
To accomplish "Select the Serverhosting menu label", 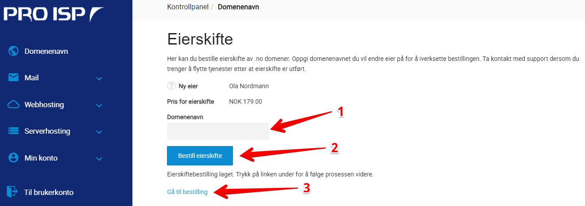I will tap(47, 131).
